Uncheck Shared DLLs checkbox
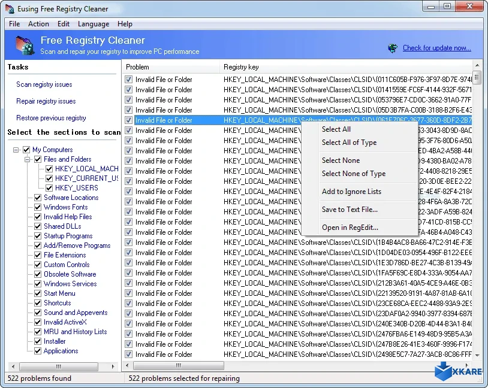This screenshot has height=388, width=488. pos(38,226)
